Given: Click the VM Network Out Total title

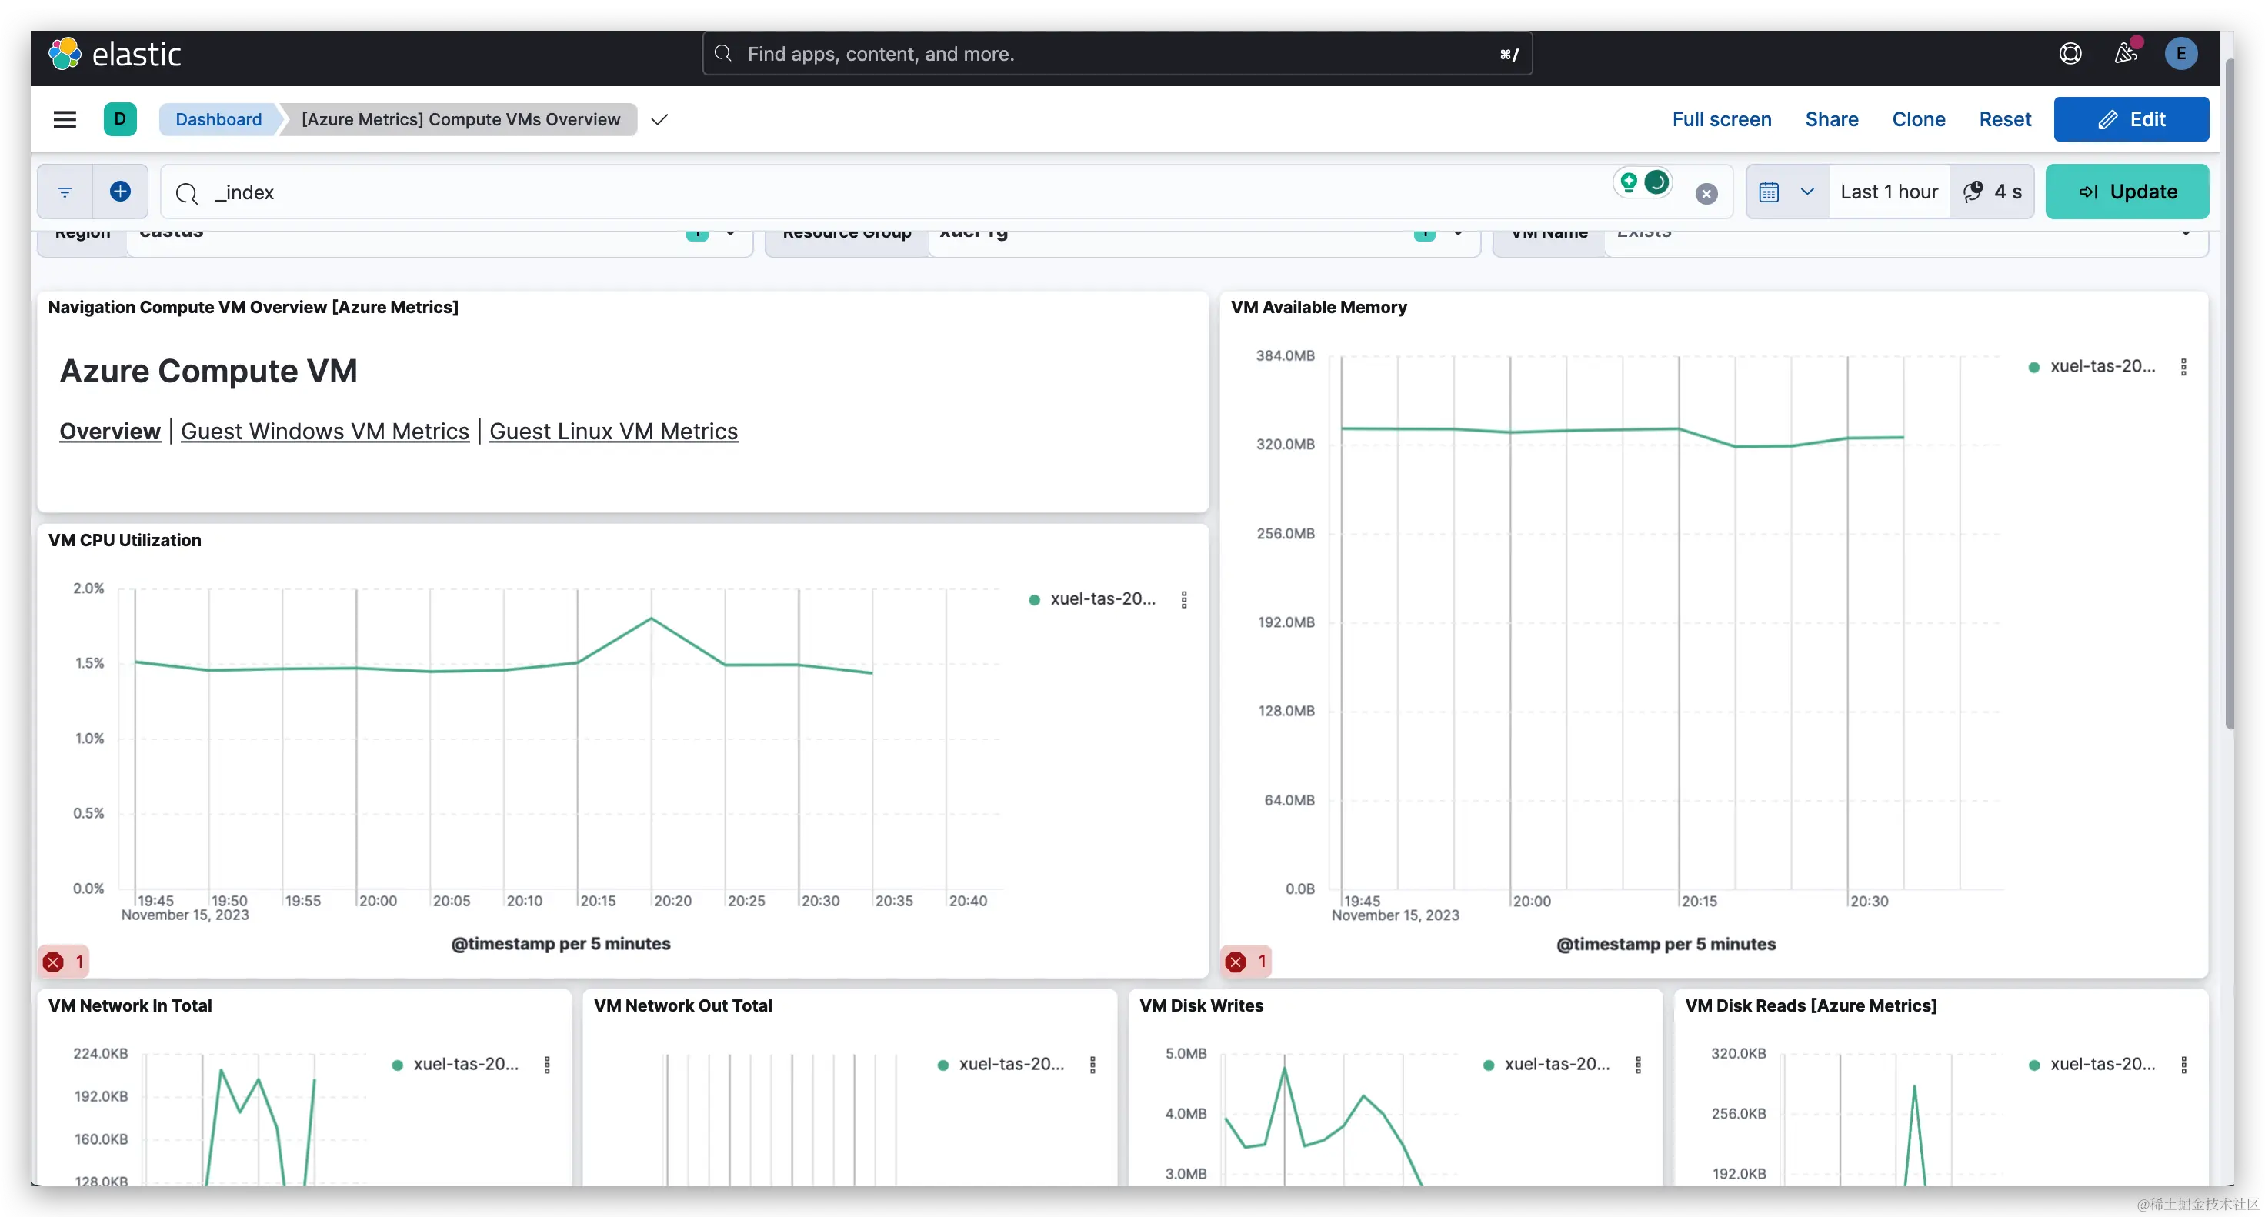Looking at the screenshot, I should coord(682,1006).
